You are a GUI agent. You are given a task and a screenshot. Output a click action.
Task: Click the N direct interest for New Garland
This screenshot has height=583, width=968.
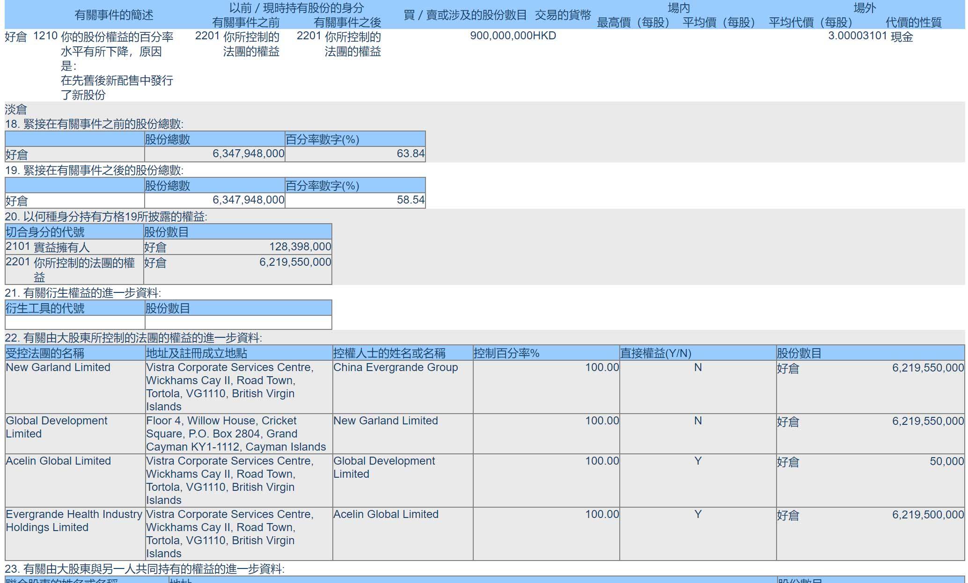pos(698,367)
